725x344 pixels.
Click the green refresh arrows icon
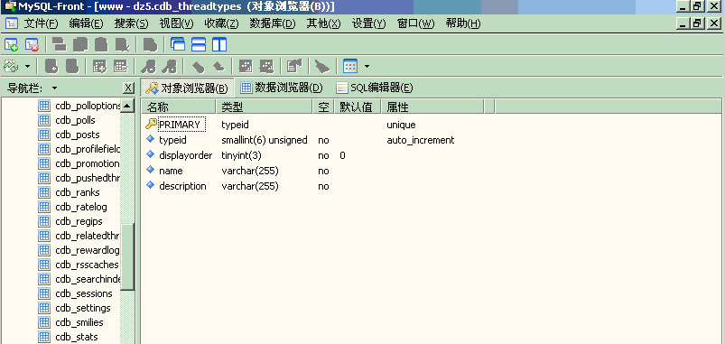click(11, 67)
